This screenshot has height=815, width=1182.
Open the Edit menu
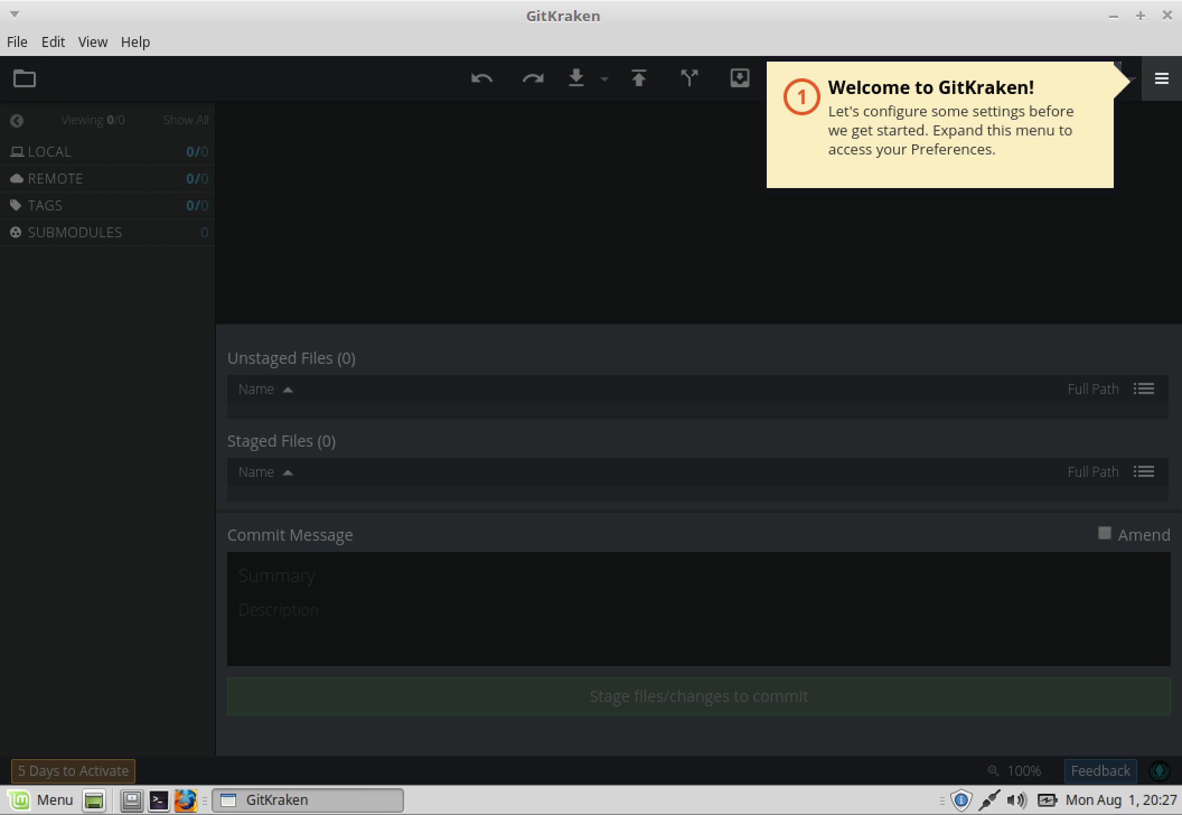[53, 42]
